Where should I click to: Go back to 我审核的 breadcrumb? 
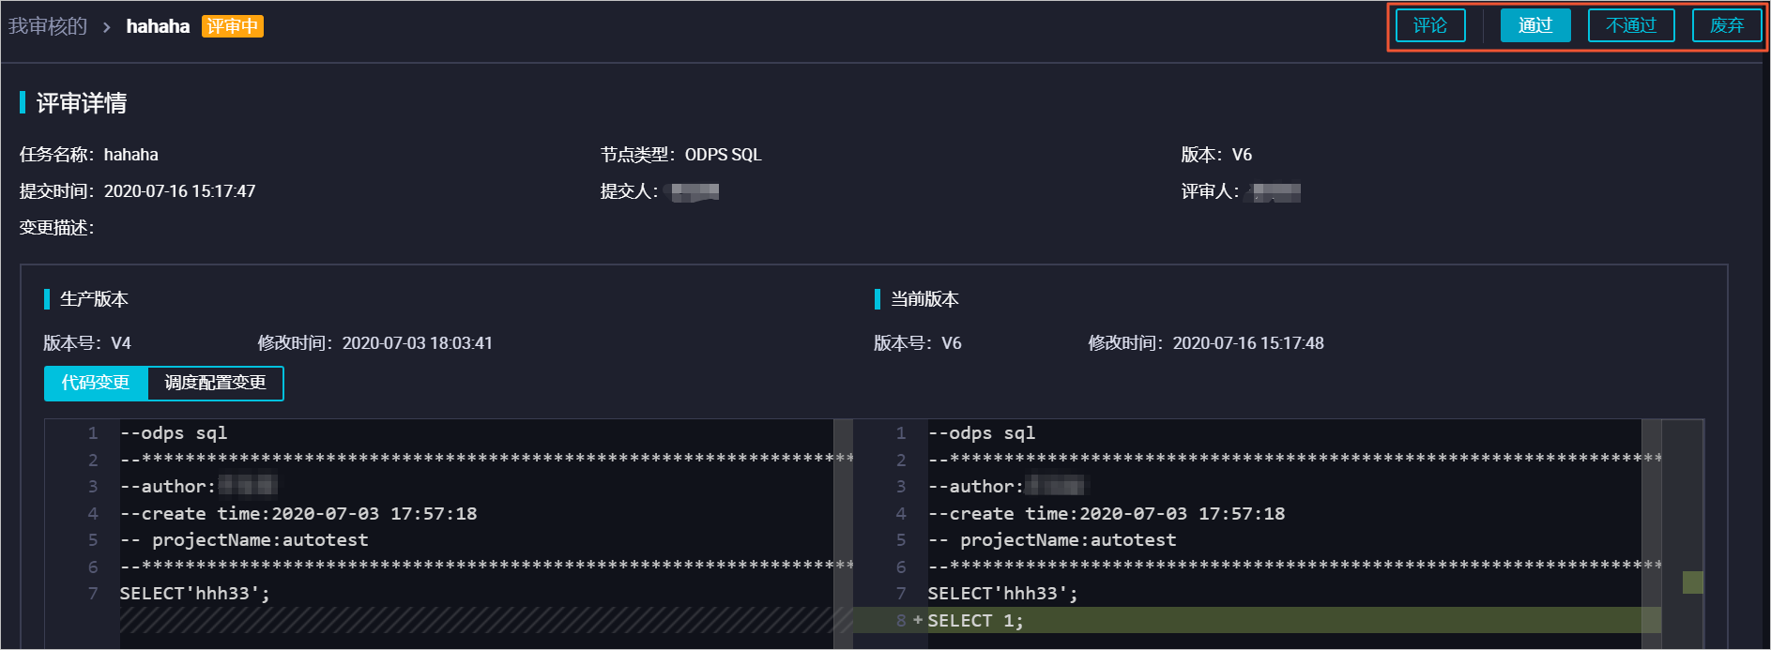[x=47, y=26]
